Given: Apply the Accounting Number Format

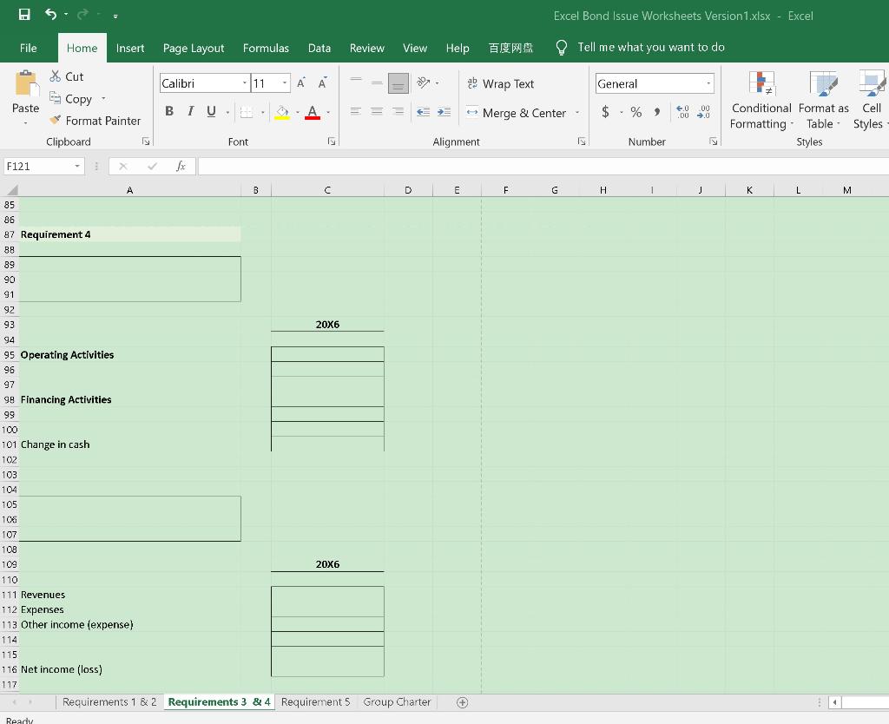Looking at the screenshot, I should (x=608, y=113).
